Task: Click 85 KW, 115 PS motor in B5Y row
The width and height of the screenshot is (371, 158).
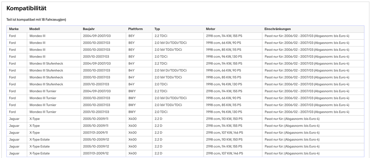Action: coord(224,50)
